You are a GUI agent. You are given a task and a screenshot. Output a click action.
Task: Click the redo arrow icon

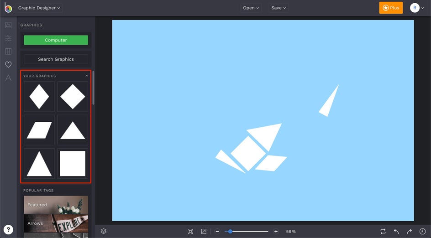409,232
